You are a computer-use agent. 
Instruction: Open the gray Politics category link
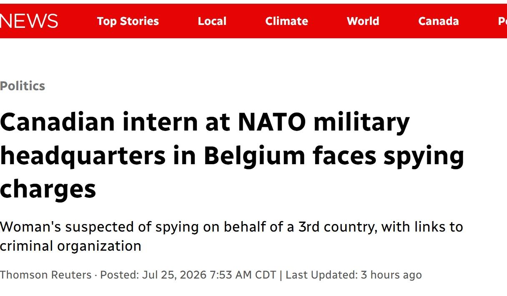pyautogui.click(x=23, y=86)
